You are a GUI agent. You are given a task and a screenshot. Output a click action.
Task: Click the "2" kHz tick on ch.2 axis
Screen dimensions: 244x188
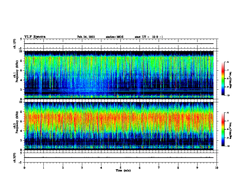coord(22,140)
